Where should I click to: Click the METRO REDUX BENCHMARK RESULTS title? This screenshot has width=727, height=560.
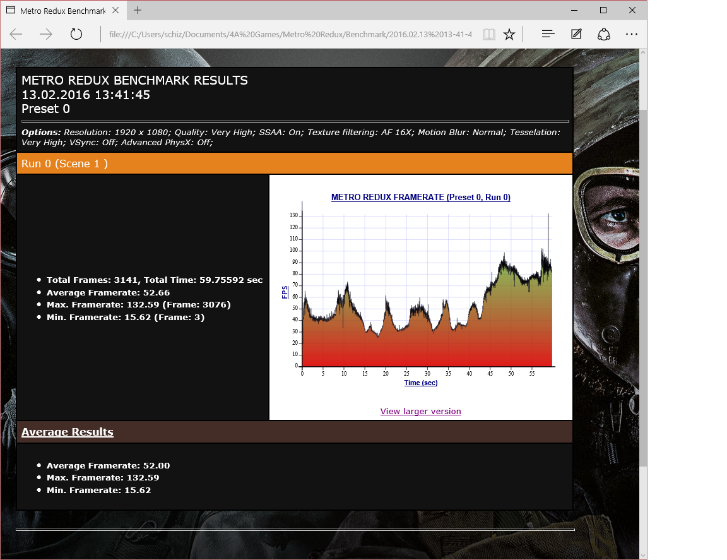[134, 81]
